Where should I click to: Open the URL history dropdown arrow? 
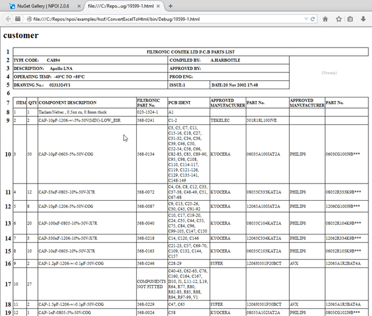[x=306, y=19]
